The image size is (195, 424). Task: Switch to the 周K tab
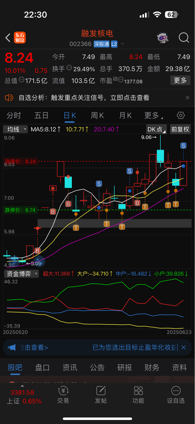pos(97,116)
